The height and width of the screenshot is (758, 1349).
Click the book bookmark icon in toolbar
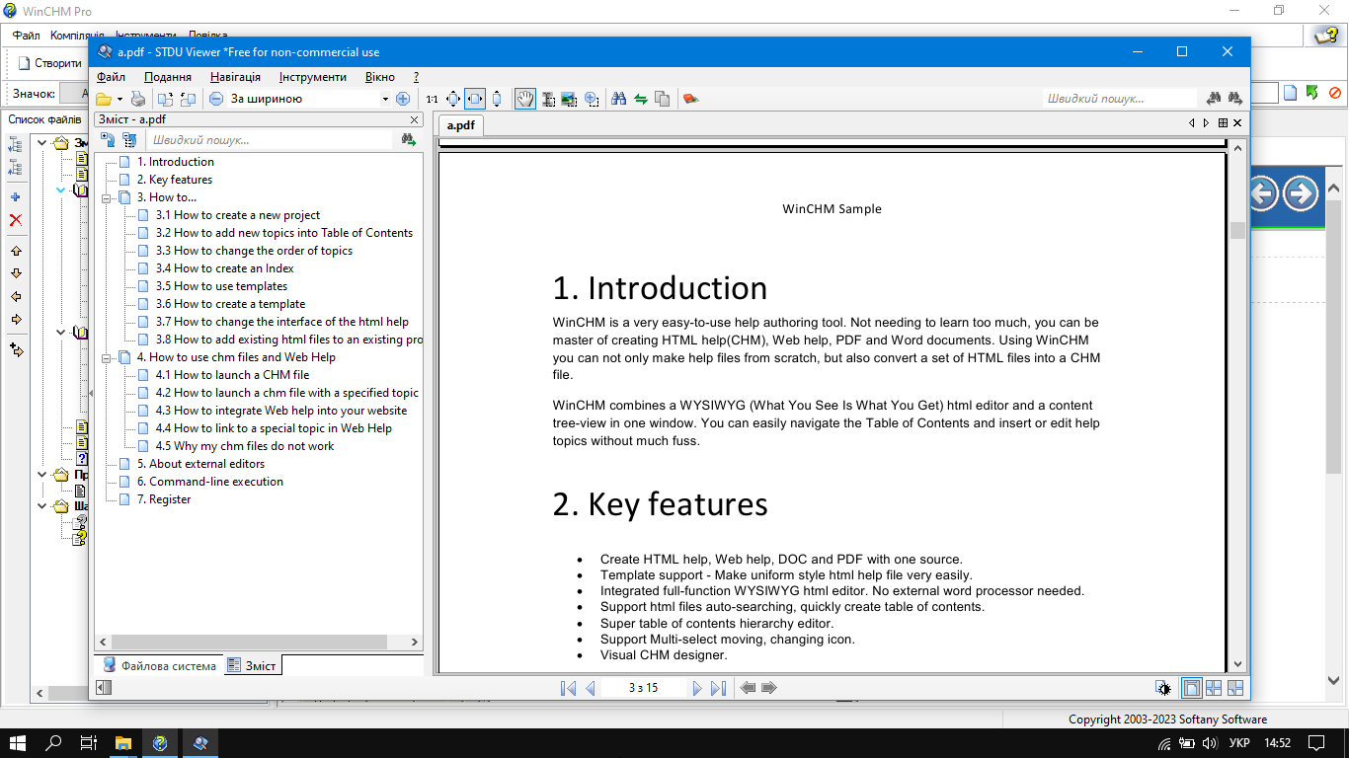[x=690, y=99]
